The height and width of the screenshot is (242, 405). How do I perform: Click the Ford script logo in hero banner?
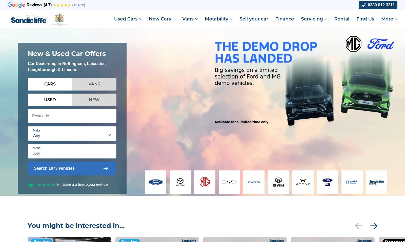coord(381,44)
